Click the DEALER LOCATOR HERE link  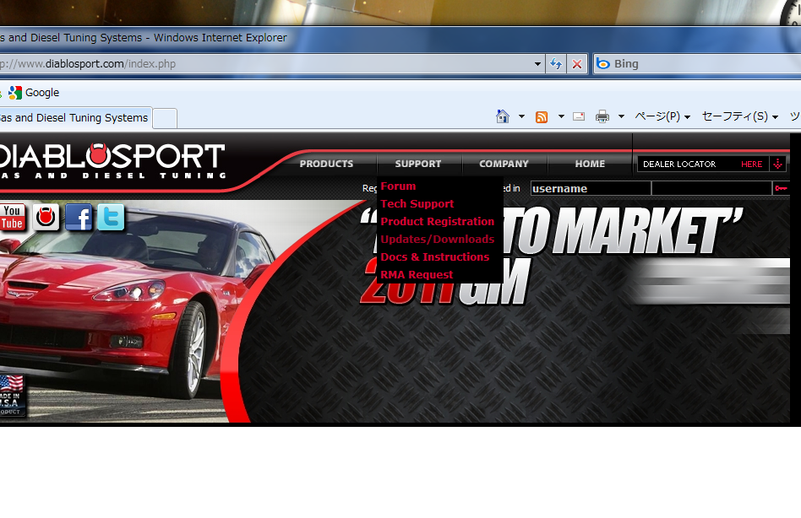click(x=702, y=165)
